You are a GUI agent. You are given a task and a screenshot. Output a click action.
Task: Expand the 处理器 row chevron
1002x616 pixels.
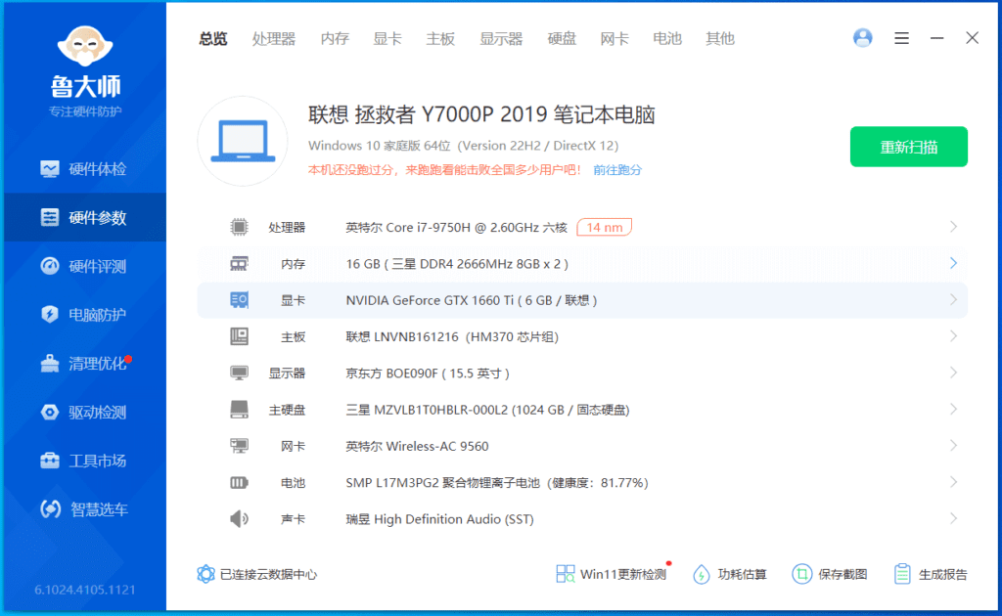point(953,227)
